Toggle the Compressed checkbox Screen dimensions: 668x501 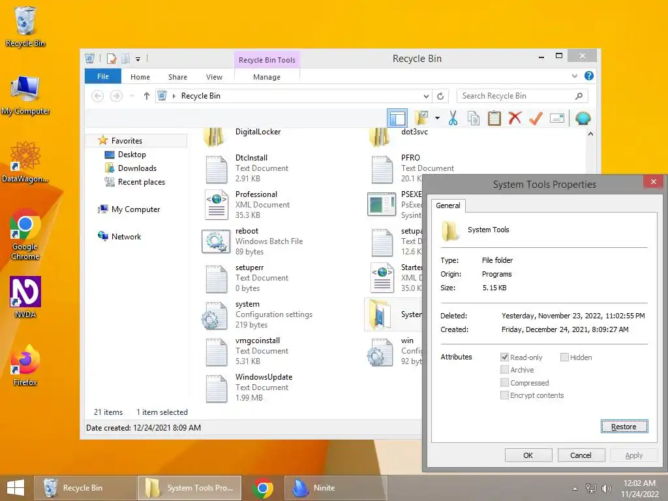click(504, 382)
